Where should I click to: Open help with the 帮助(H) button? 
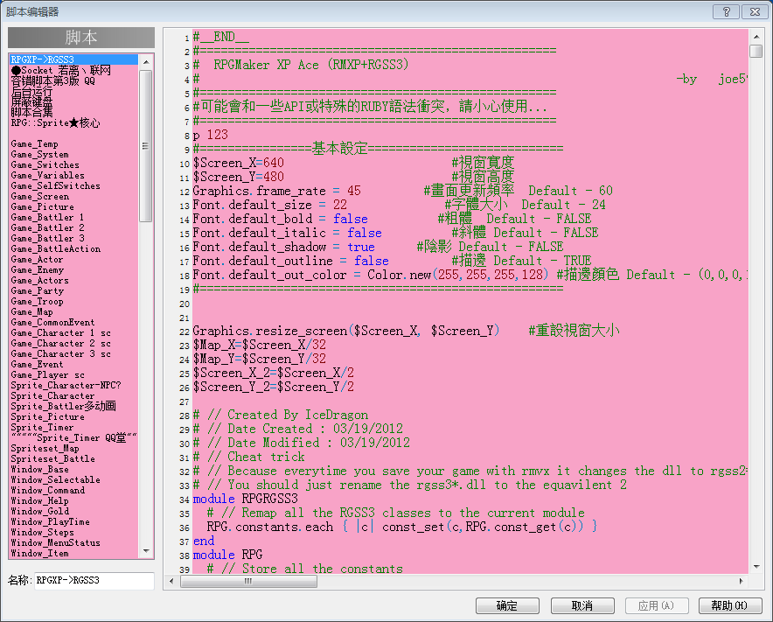point(730,605)
